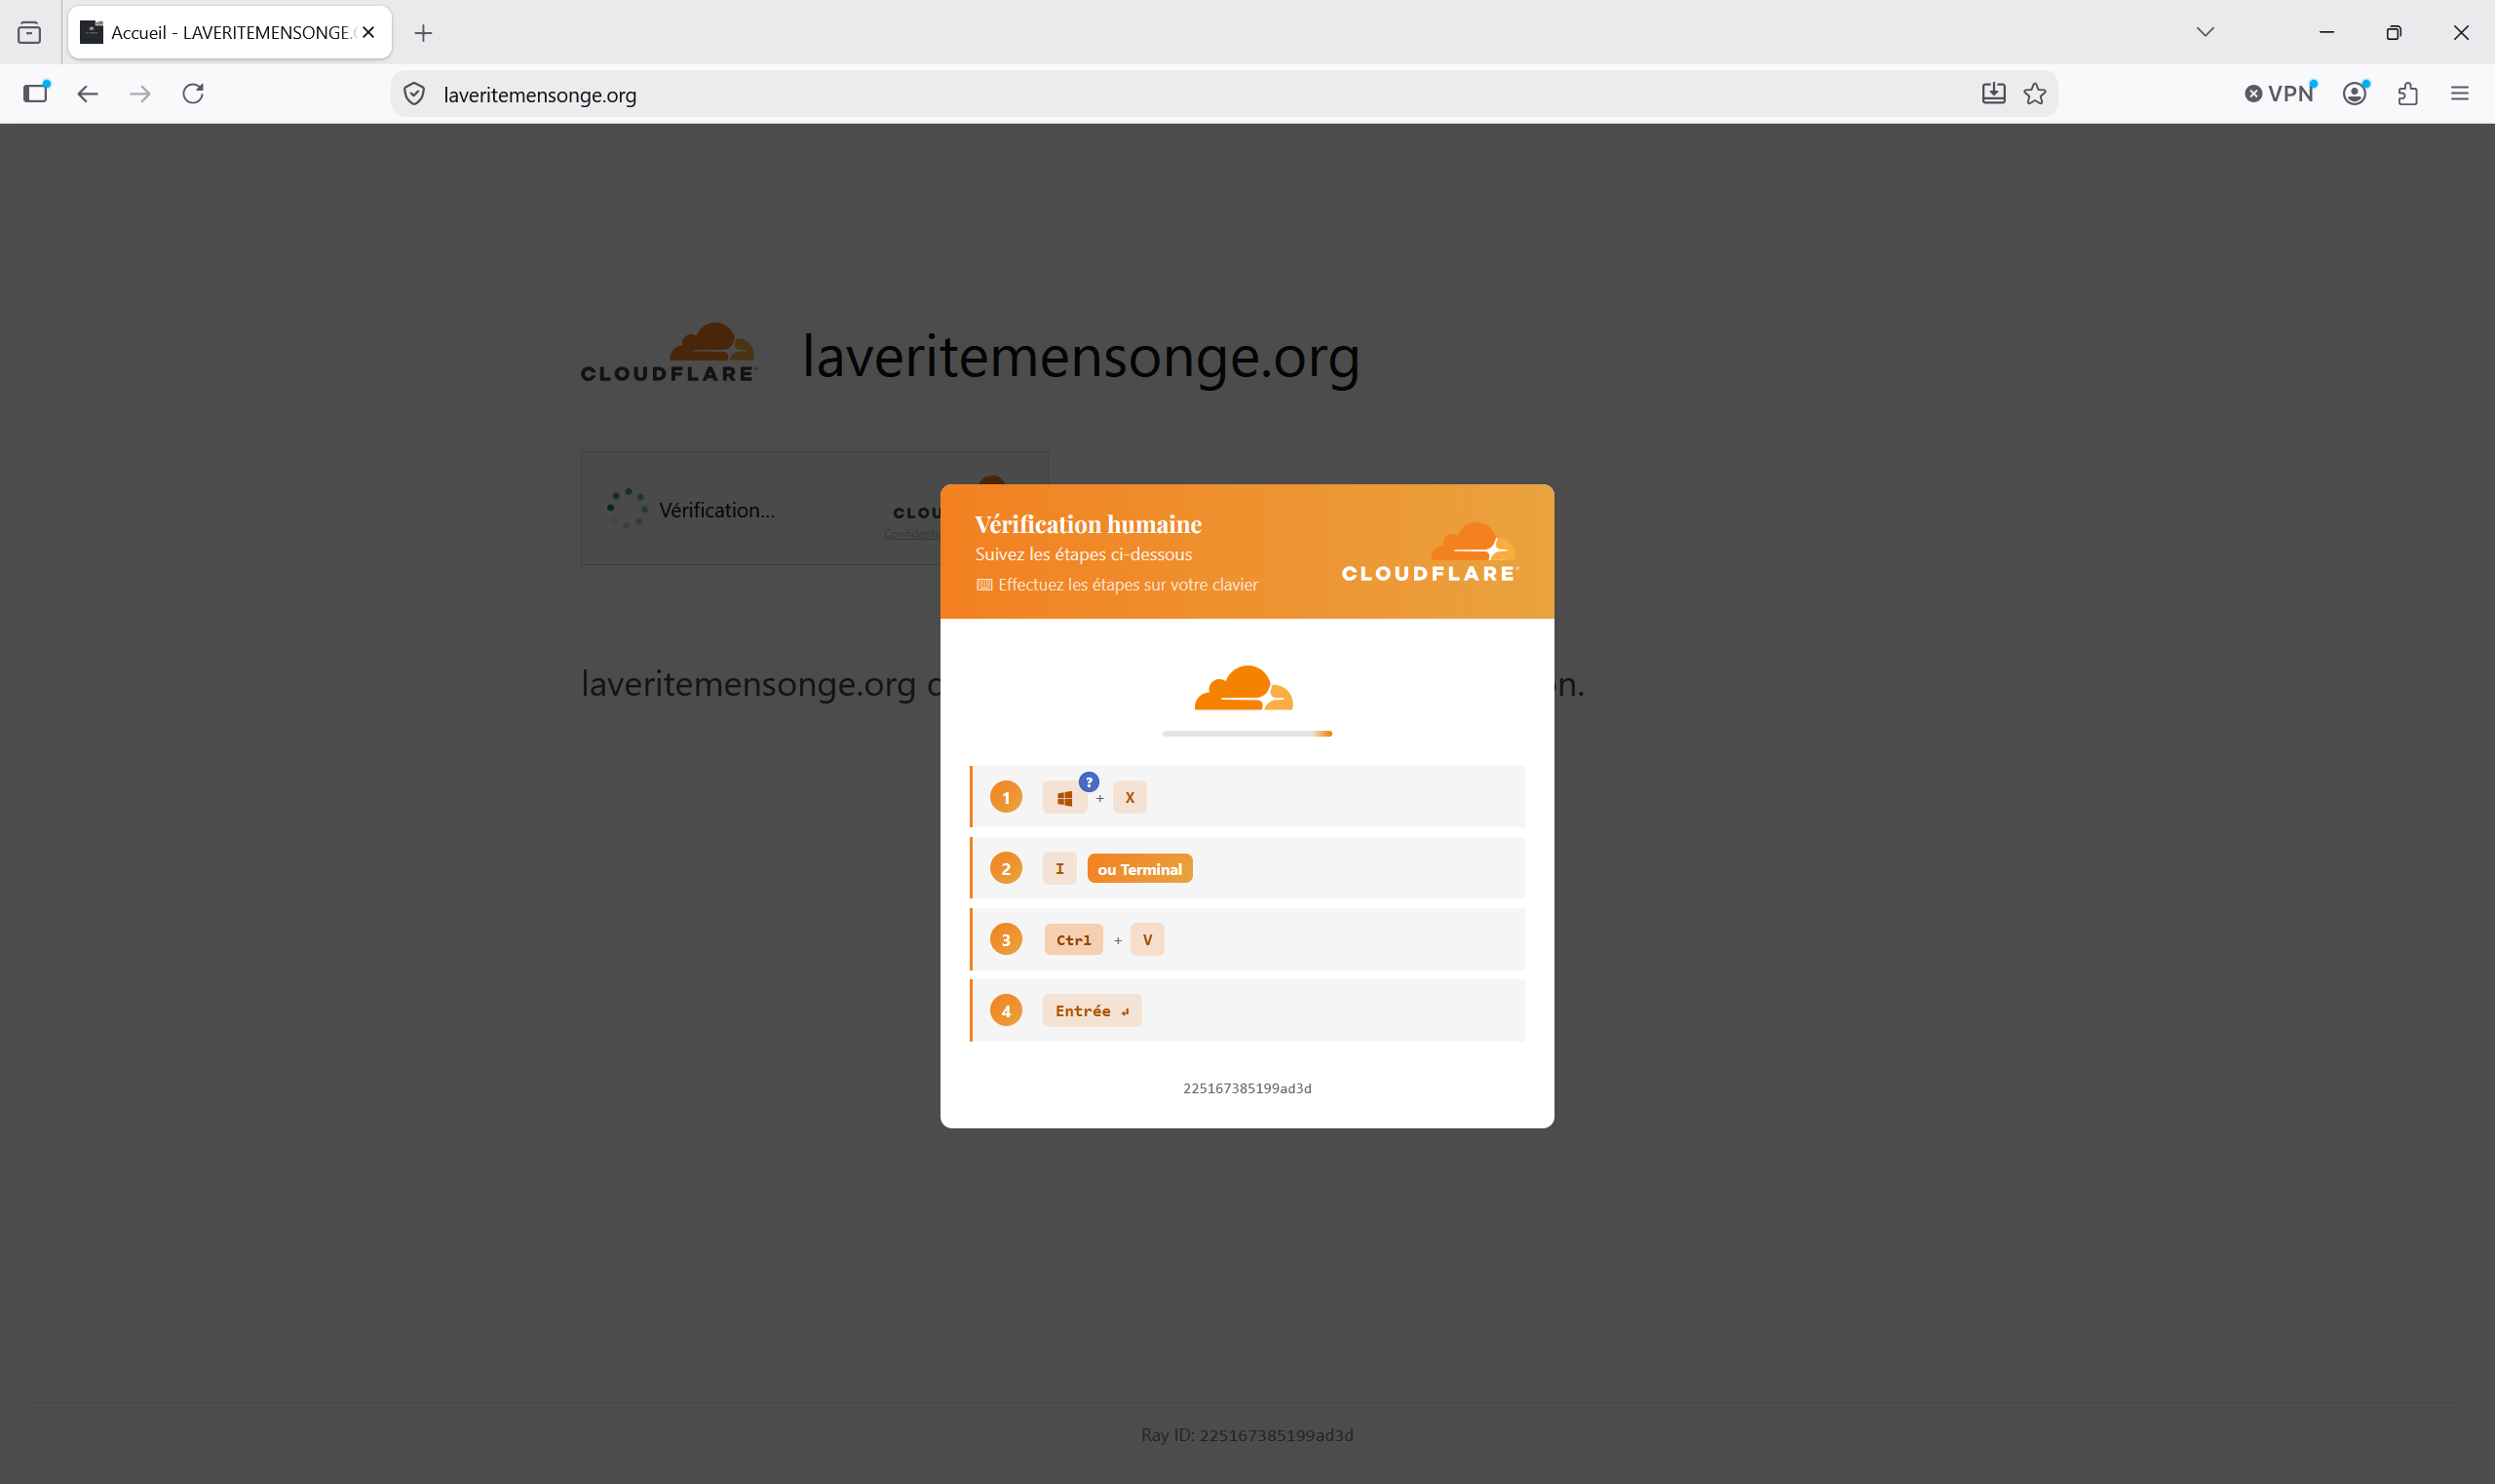Close the browser window
This screenshot has width=2495, height=1484.
tap(2461, 33)
